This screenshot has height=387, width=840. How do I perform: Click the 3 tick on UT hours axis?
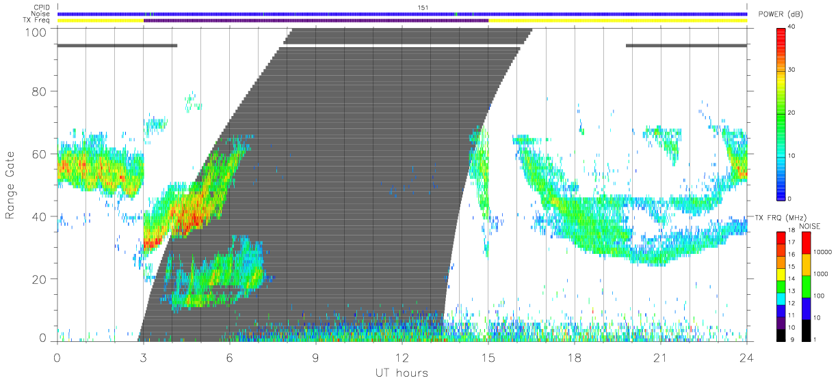[143, 357]
